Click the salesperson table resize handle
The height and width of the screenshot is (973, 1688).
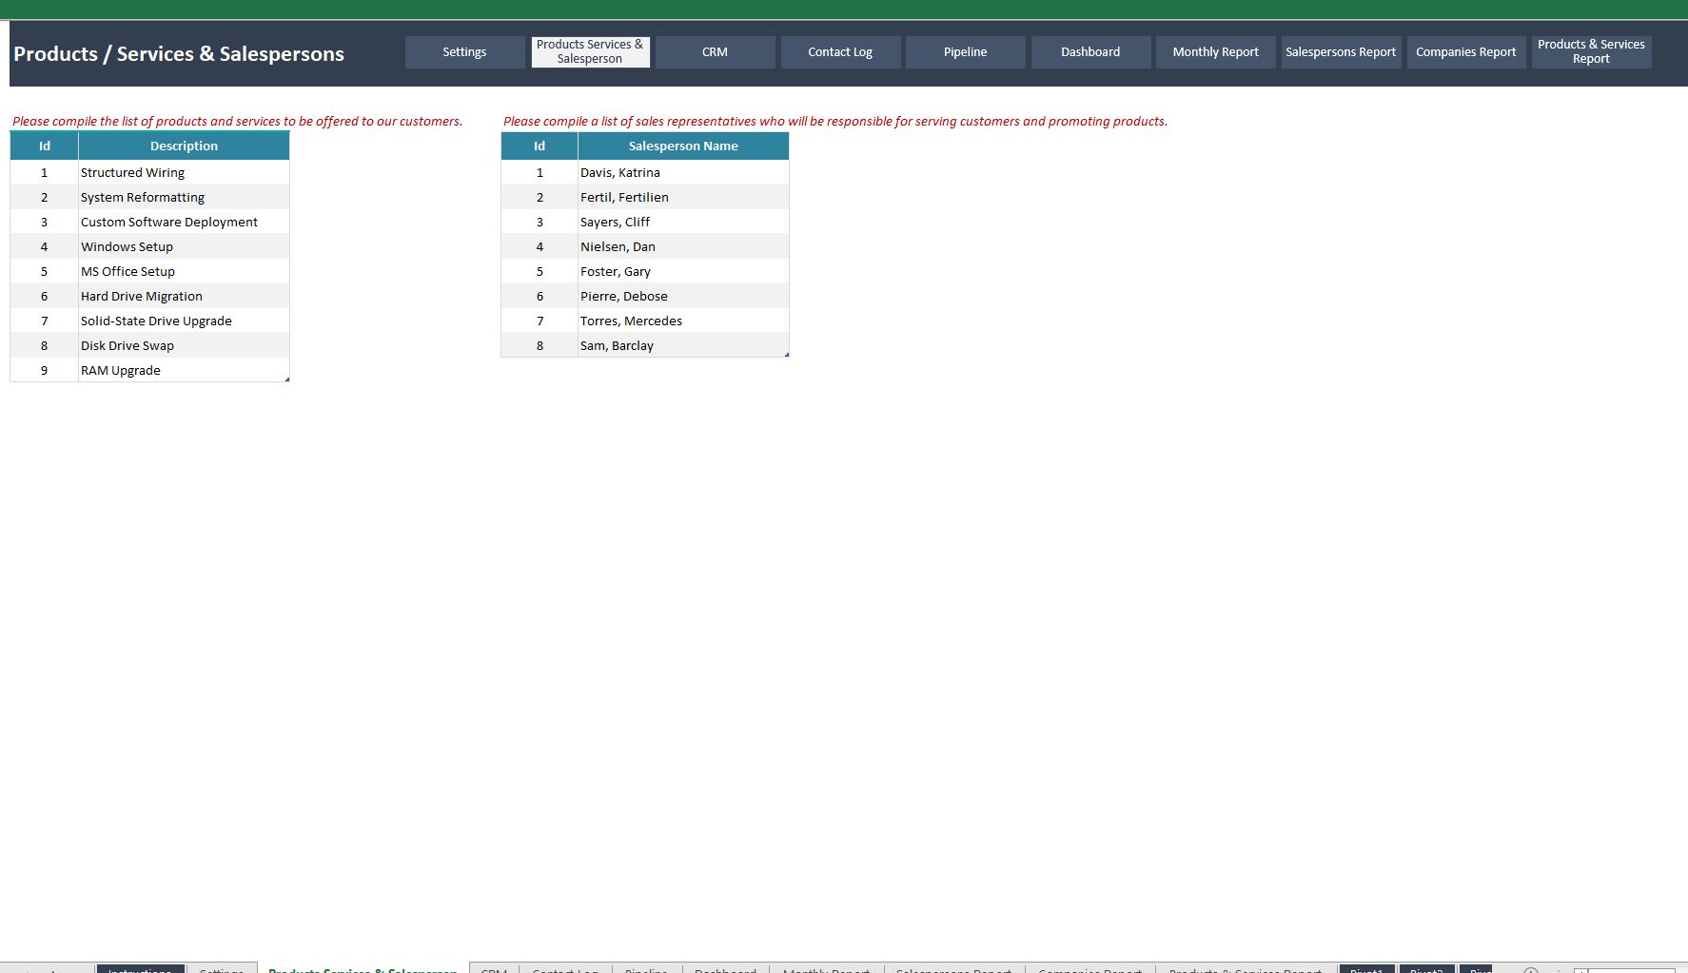[787, 355]
